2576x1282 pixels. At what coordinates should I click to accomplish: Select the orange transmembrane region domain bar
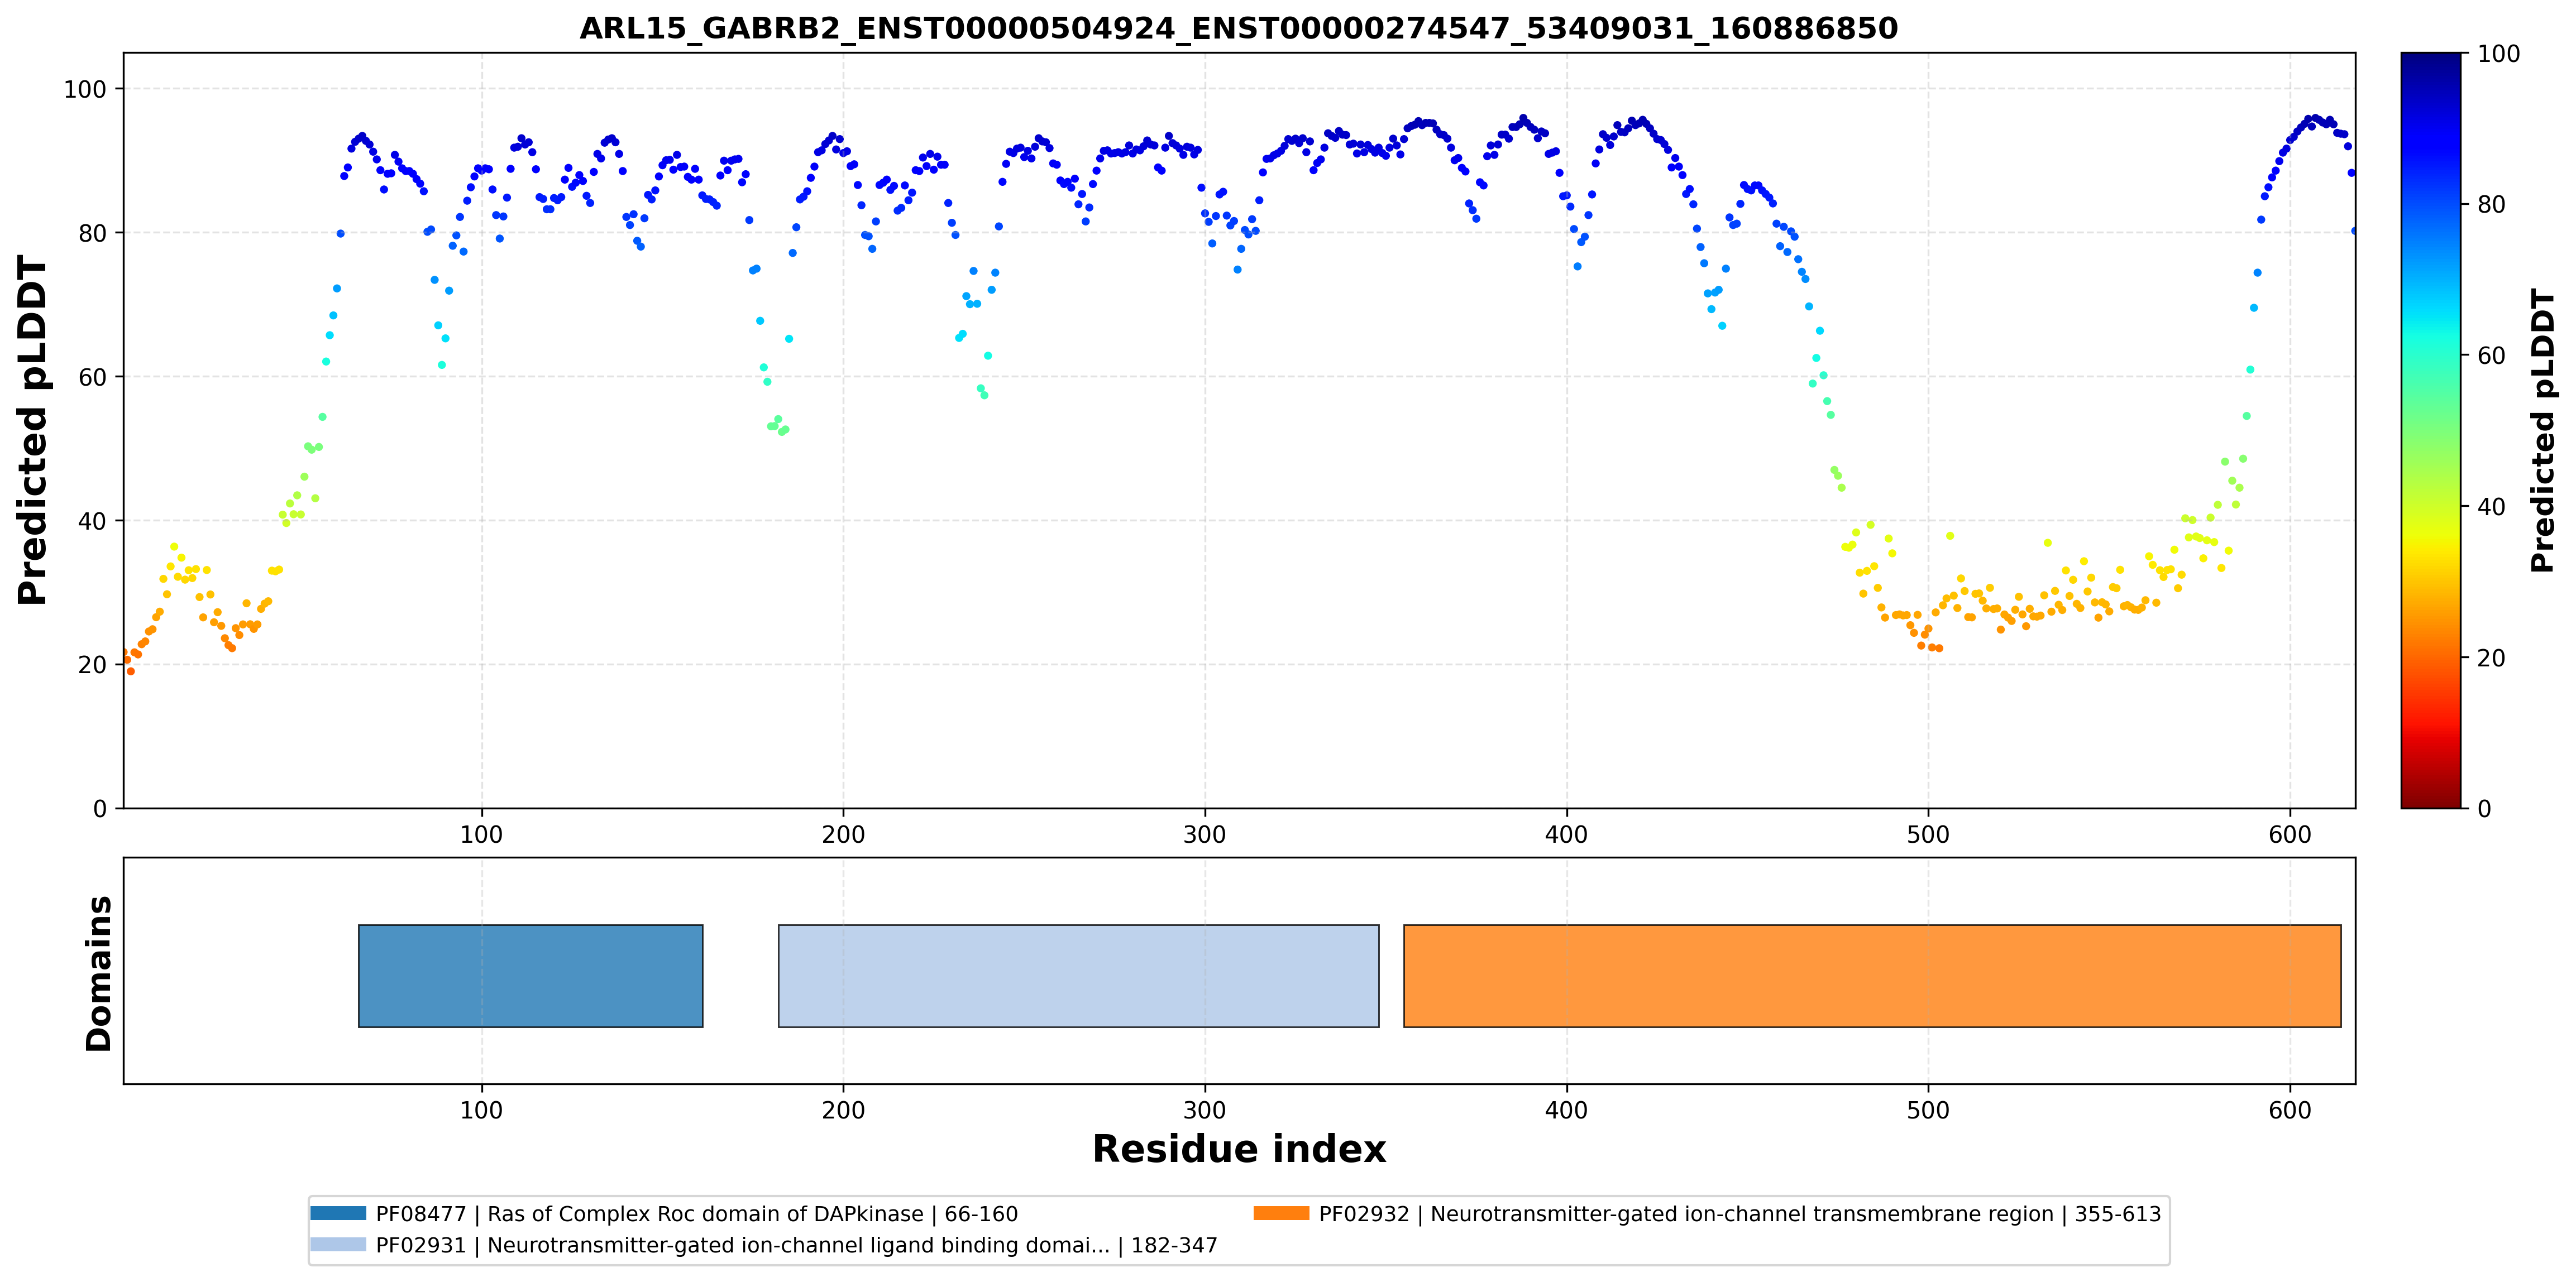1872,975
